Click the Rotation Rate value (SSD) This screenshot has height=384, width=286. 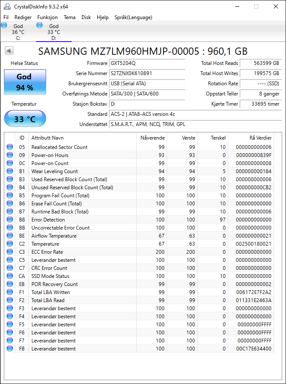(x=261, y=84)
